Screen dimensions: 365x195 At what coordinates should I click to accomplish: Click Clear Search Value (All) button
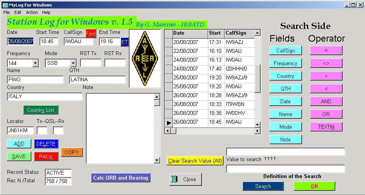click(195, 161)
